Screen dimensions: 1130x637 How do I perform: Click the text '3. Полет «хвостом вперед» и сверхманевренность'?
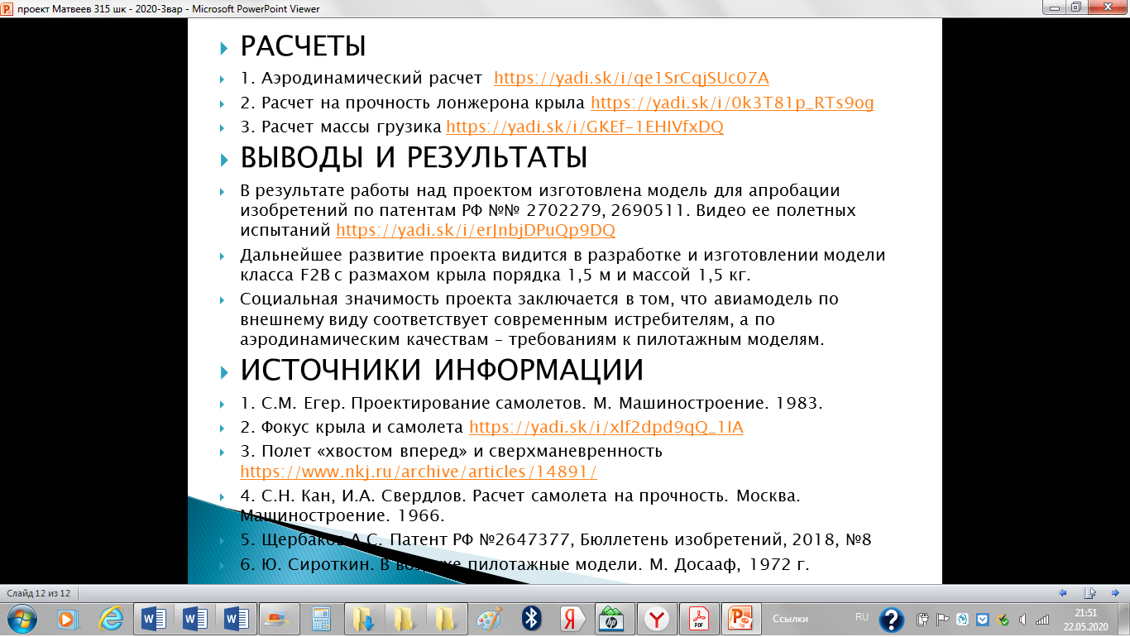(451, 452)
